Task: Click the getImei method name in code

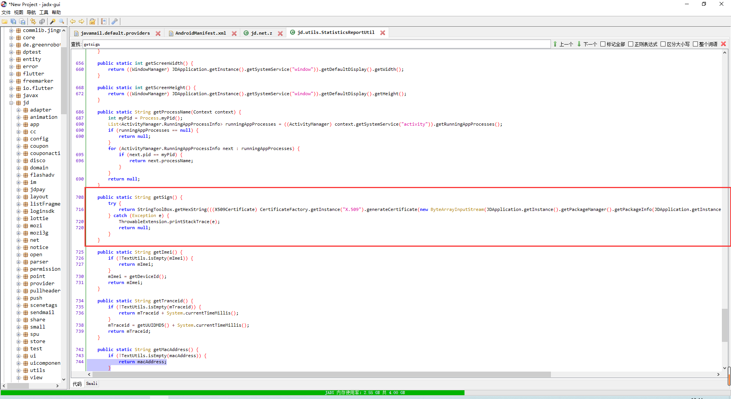Action: [163, 252]
